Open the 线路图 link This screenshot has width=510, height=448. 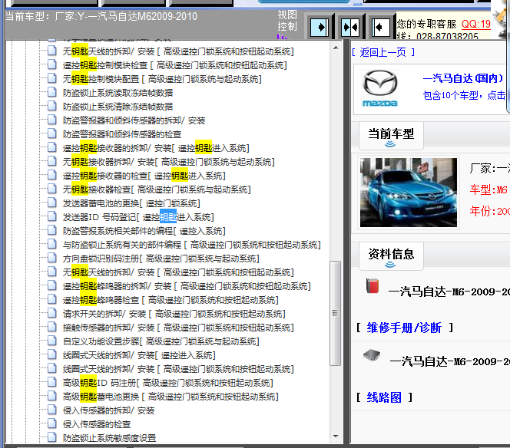384,397
